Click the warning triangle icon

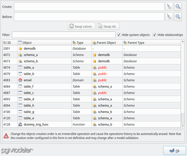[x=6, y=136]
